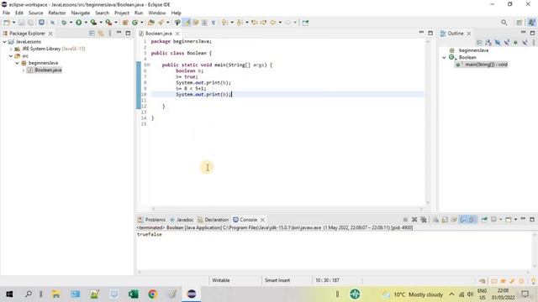
Task: Click the Writable status bar entry
Action: pos(220,280)
